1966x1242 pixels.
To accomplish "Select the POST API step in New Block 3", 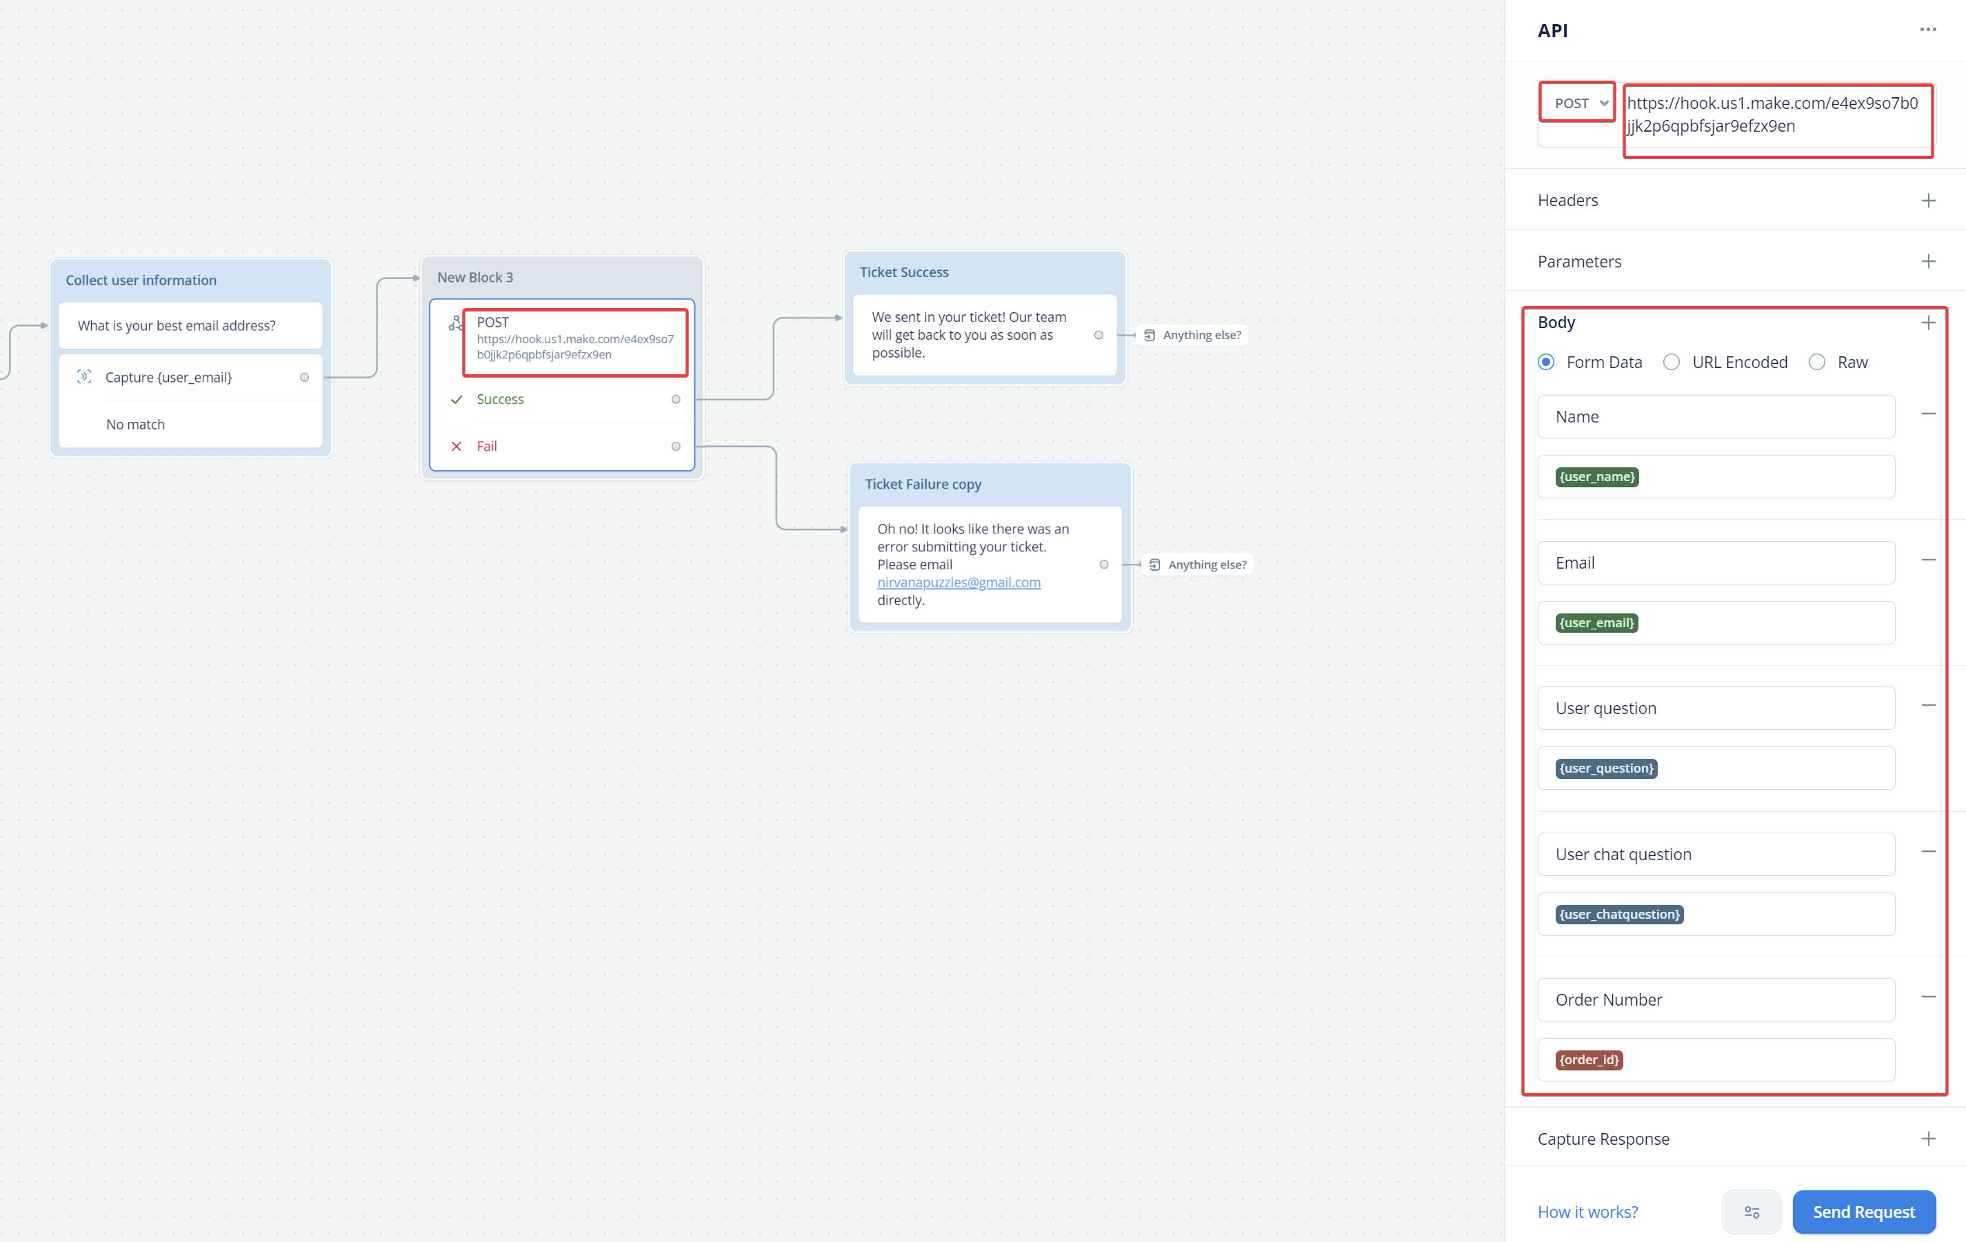I will [x=575, y=338].
